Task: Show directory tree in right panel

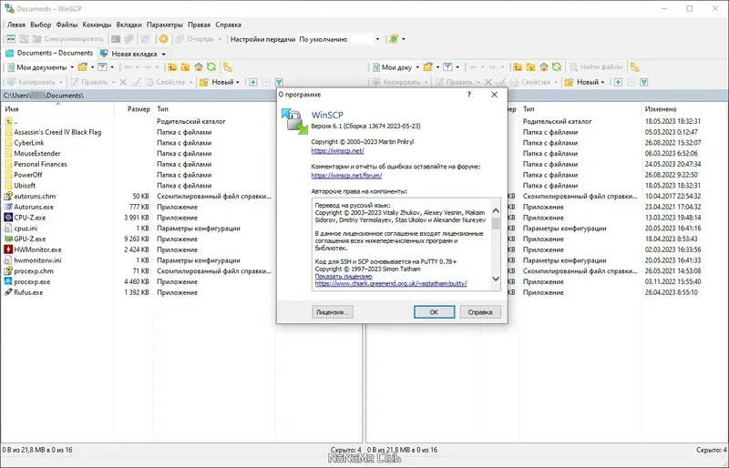Action: [x=634, y=67]
